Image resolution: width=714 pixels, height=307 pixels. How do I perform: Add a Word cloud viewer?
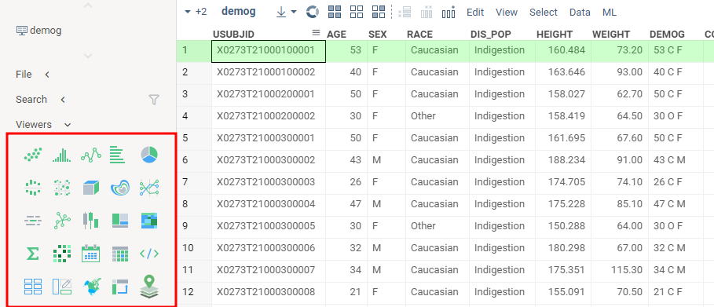point(33,221)
